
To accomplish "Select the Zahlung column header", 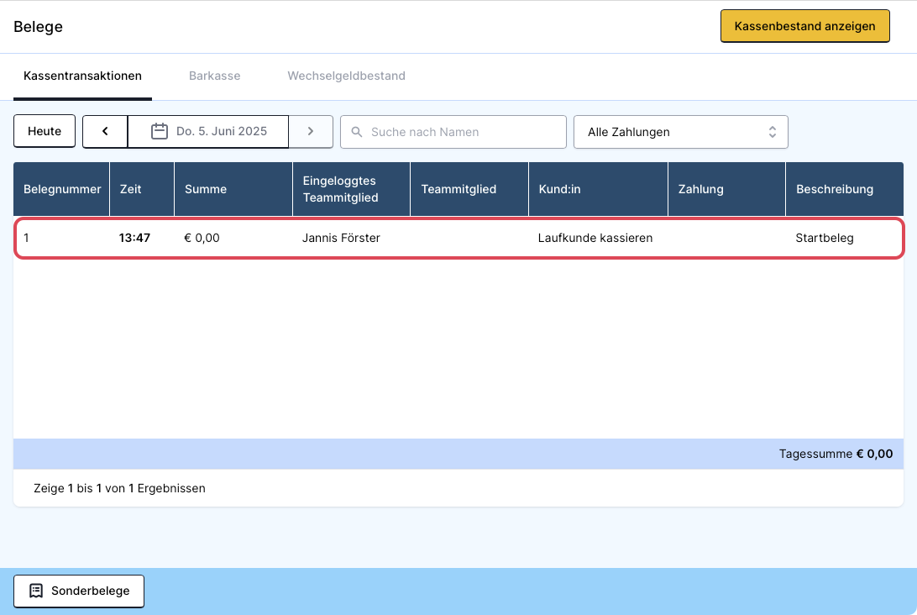I will (726, 189).
